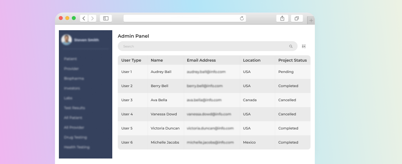The width and height of the screenshot is (402, 164).
Task: Click the Email Address column header
Action: (201, 60)
